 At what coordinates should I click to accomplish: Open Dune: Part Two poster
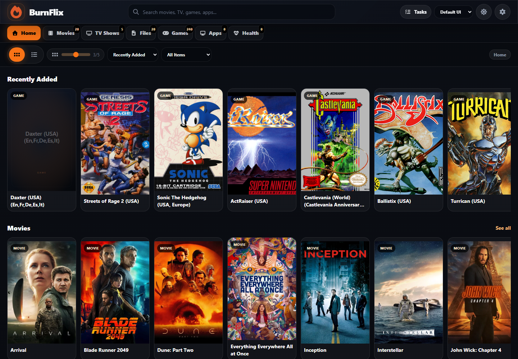click(188, 292)
